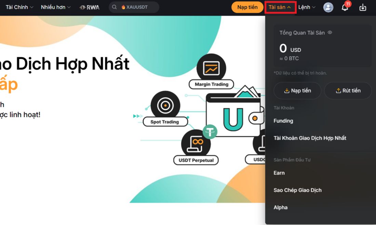Click the Tether coin icon

click(210, 132)
